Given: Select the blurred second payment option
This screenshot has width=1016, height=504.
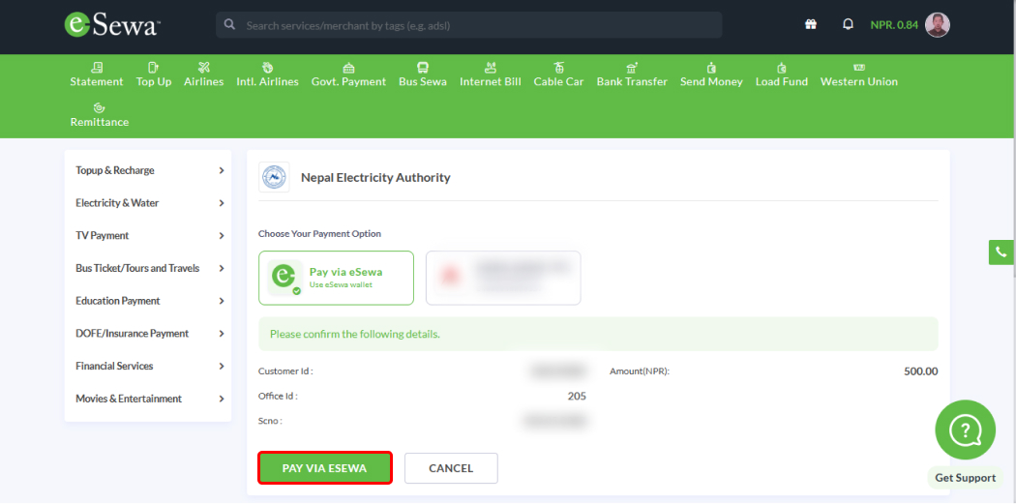Looking at the screenshot, I should click(503, 278).
